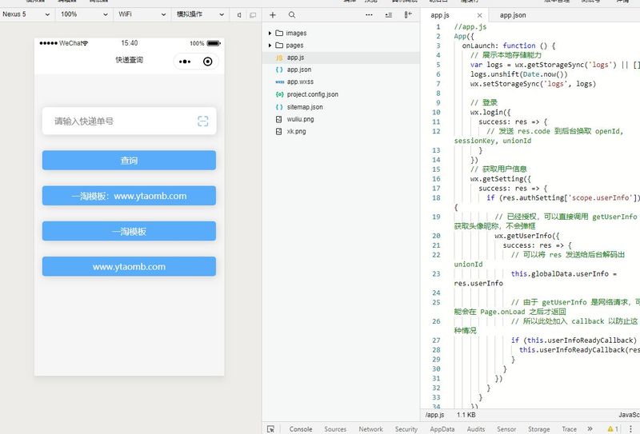Open the Console debugger tab
Viewport: 640px width, 434px height.
pos(301,429)
